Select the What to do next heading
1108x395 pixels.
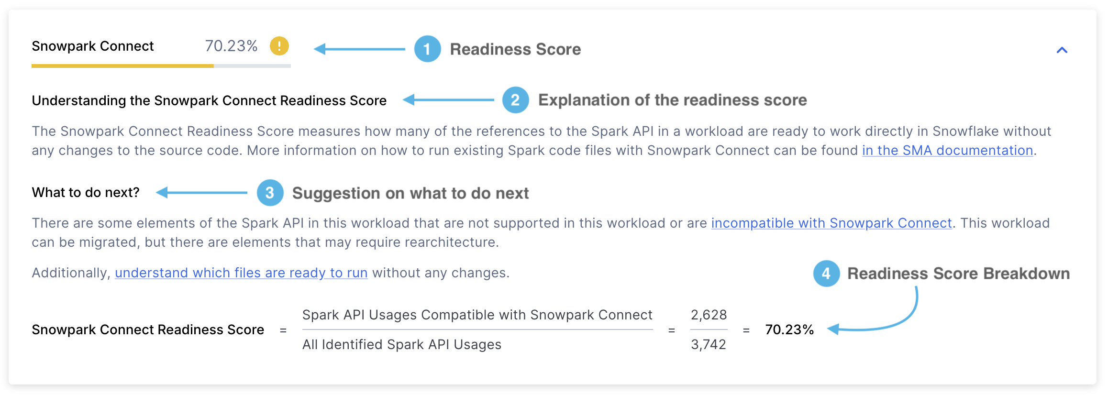[x=86, y=192]
